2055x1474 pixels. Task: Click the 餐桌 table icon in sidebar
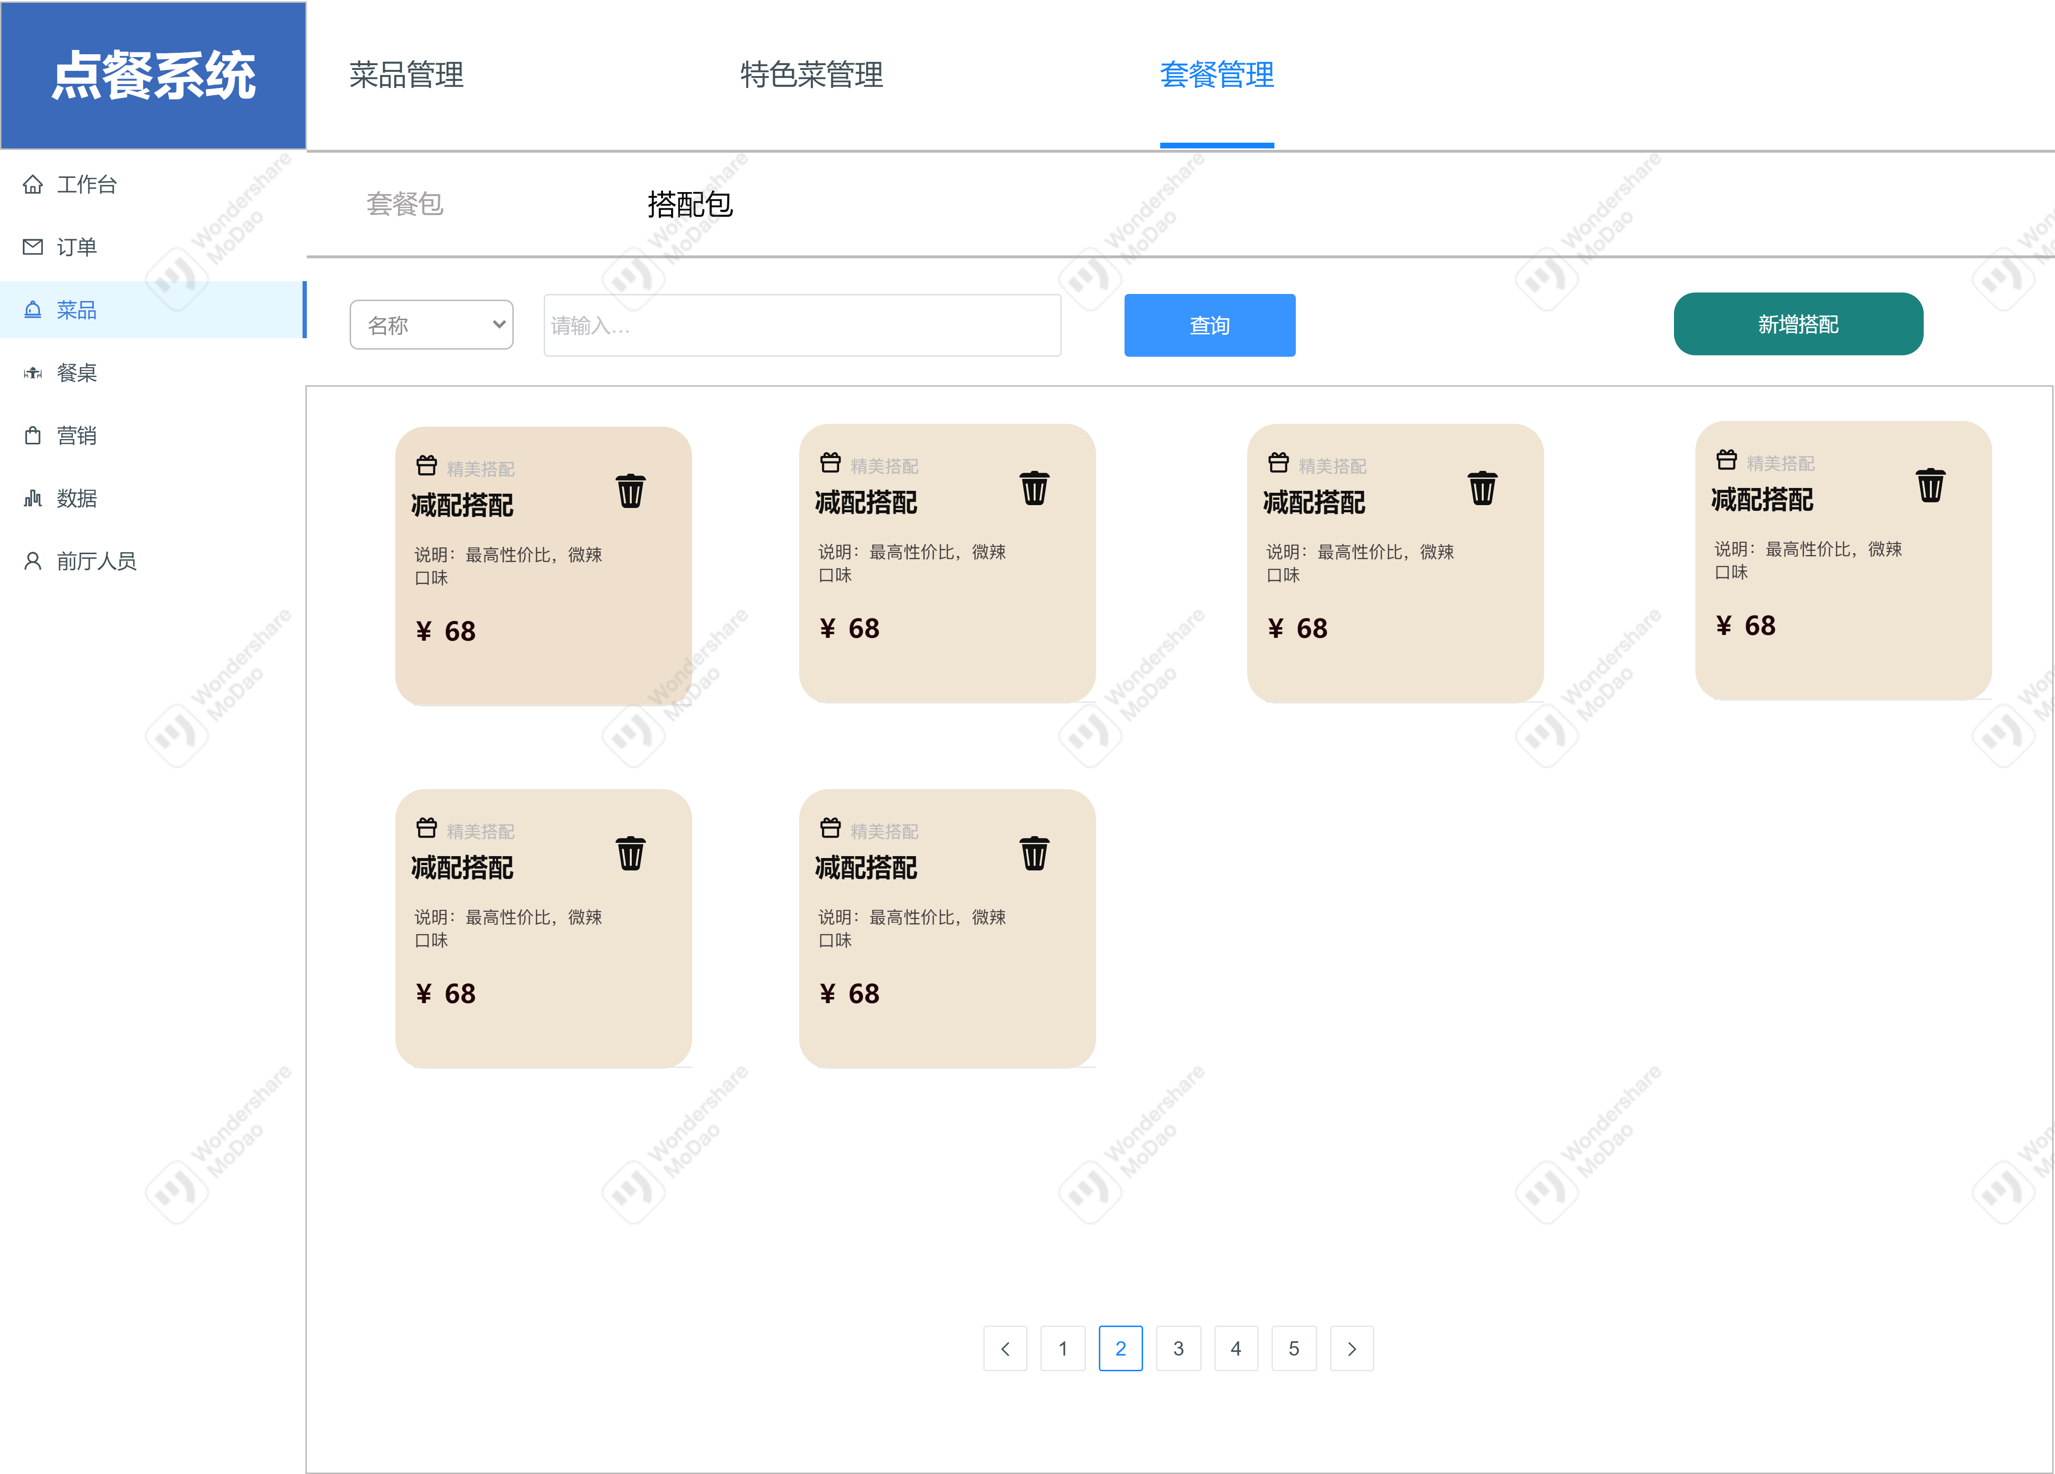(33, 372)
